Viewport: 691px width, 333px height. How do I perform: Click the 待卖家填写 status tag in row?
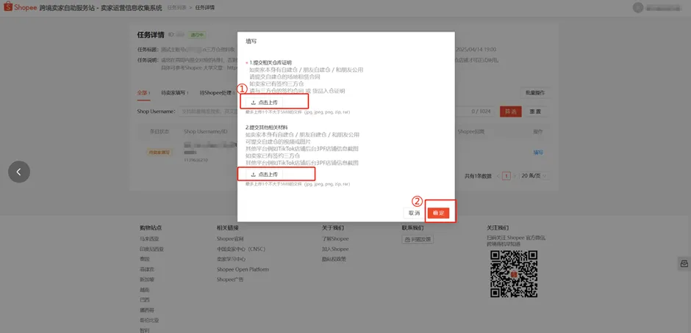(x=159, y=153)
